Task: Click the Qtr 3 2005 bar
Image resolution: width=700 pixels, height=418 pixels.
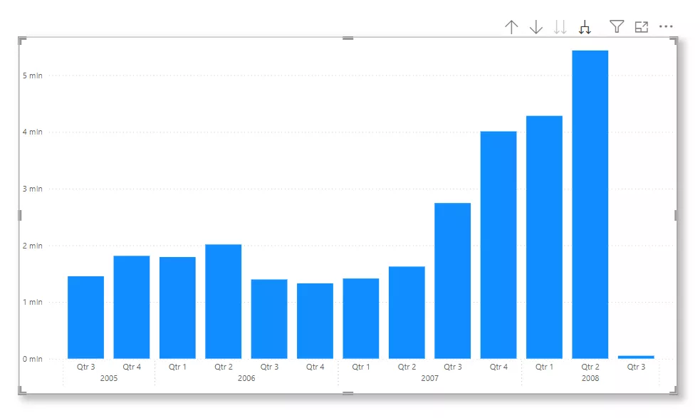Action: click(85, 317)
